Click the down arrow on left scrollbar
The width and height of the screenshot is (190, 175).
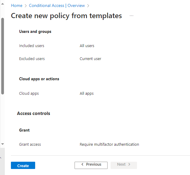pos(2,144)
